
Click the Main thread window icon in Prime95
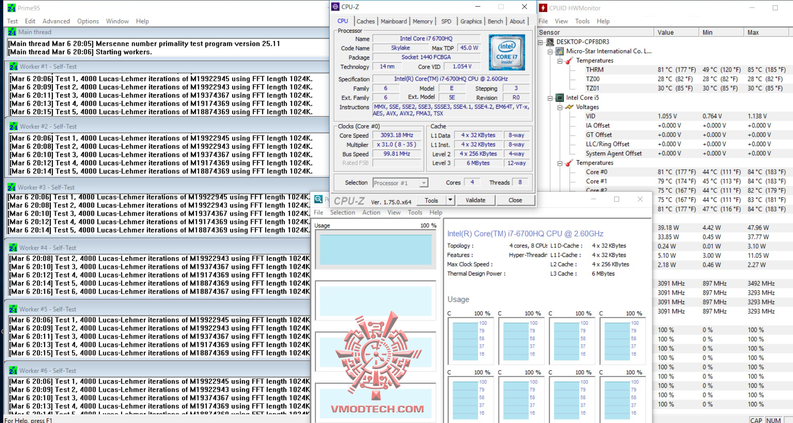[13, 32]
